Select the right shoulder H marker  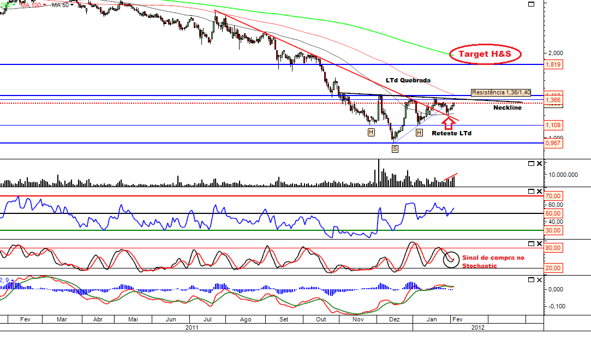[x=419, y=133]
